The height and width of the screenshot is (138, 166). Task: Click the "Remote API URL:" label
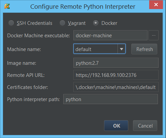[26, 75]
